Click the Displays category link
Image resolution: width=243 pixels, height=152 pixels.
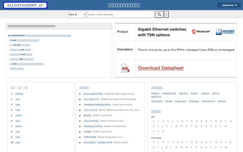[x=194, y=101]
